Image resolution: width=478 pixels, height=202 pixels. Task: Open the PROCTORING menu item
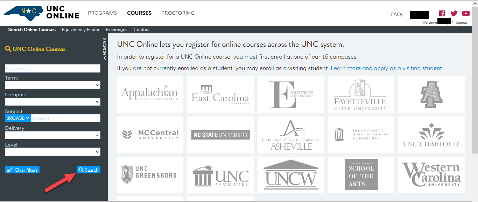tap(178, 13)
